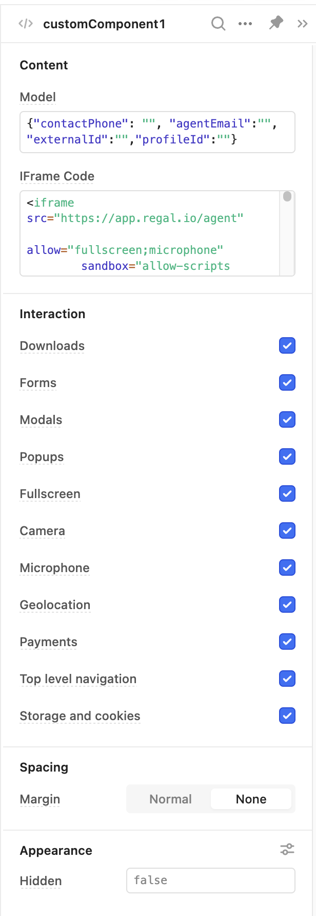The image size is (316, 916).
Task: Uncheck Storage and cookies checkbox
Action: point(287,716)
